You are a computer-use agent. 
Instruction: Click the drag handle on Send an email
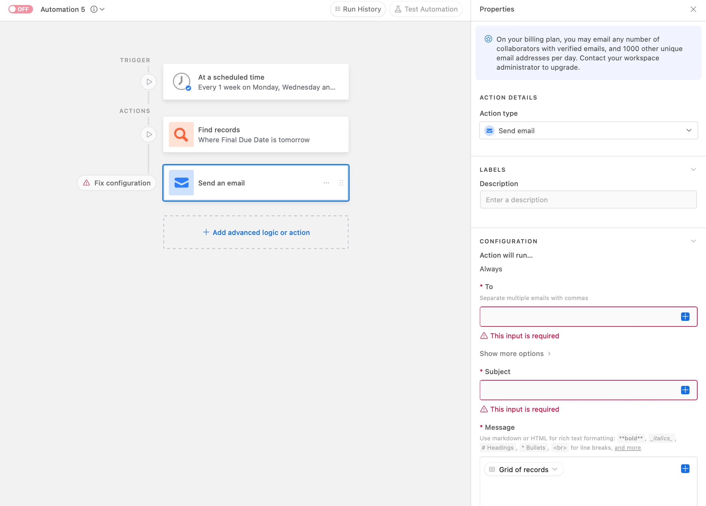pyautogui.click(x=341, y=183)
